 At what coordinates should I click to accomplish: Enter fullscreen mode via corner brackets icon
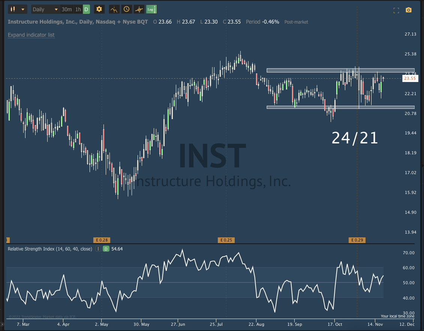396,10
